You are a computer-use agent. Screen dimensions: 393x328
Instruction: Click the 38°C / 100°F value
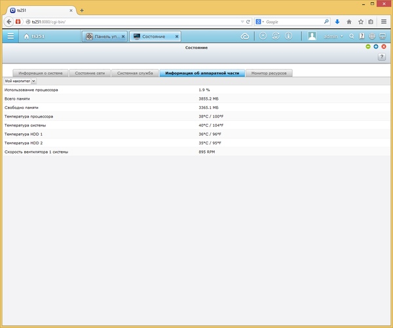pyautogui.click(x=211, y=117)
